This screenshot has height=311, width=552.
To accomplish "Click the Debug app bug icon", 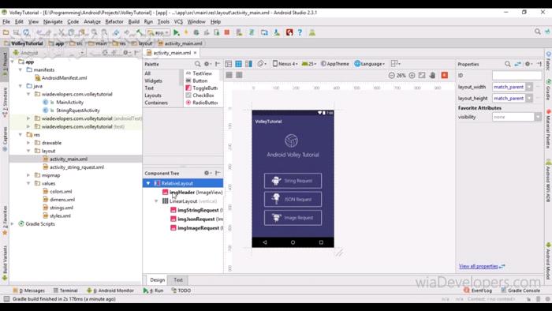I will [196, 32].
